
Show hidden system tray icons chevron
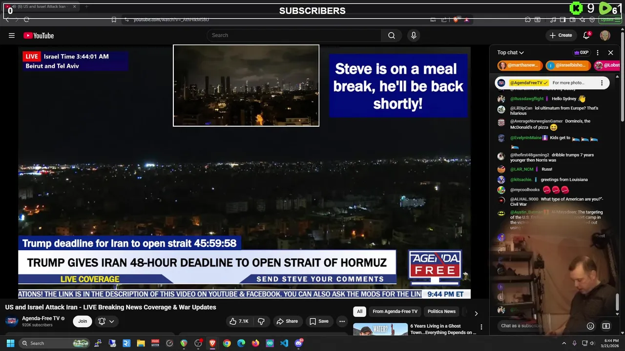click(564, 343)
